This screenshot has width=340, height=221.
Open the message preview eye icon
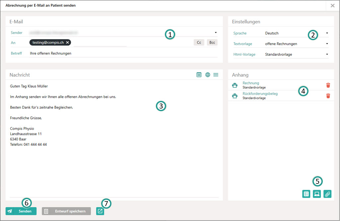(199, 75)
